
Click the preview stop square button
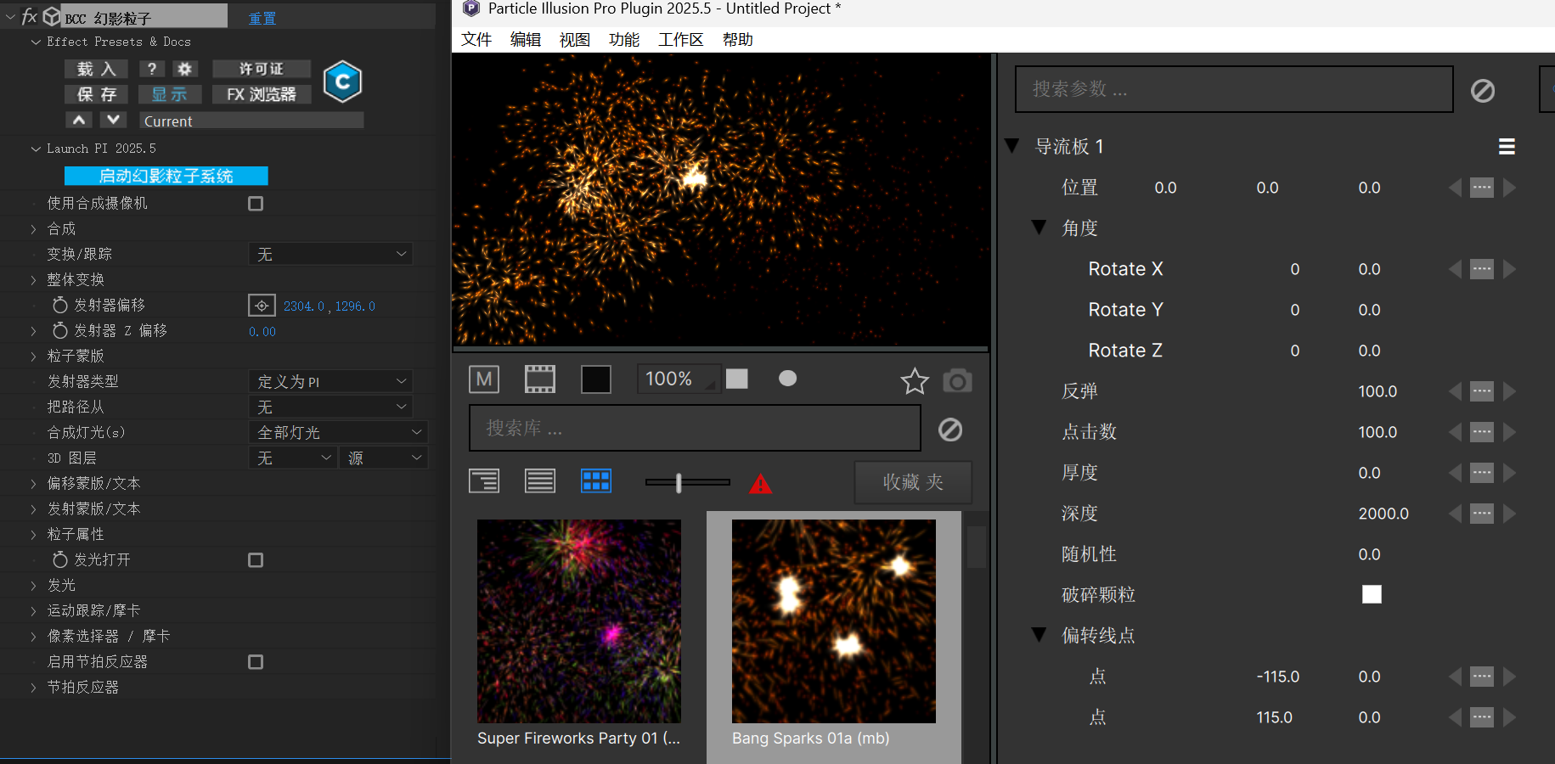click(x=737, y=379)
